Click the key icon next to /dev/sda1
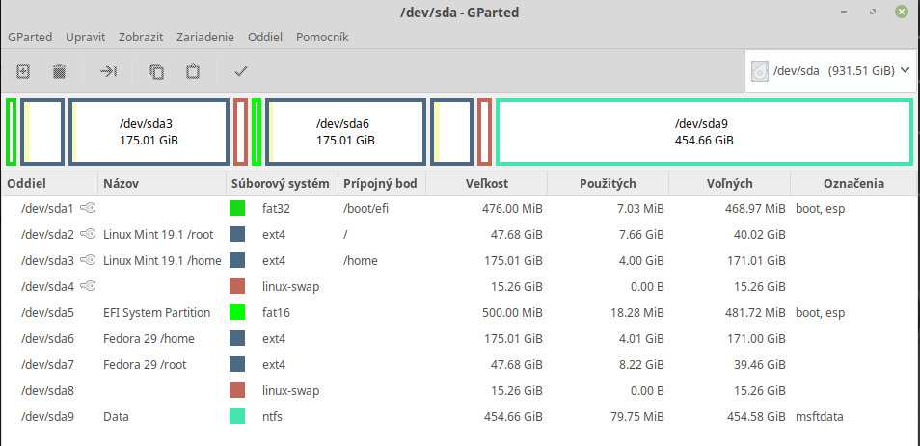Screen dimensions: 920x446 pos(88,208)
